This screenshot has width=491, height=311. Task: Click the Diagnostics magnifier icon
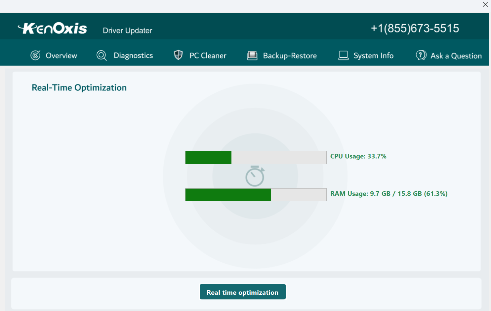coord(101,55)
